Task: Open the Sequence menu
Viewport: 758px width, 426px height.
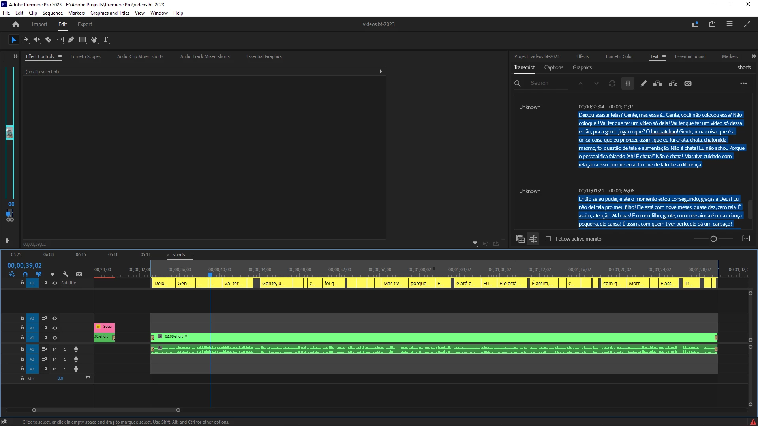Action: point(53,13)
